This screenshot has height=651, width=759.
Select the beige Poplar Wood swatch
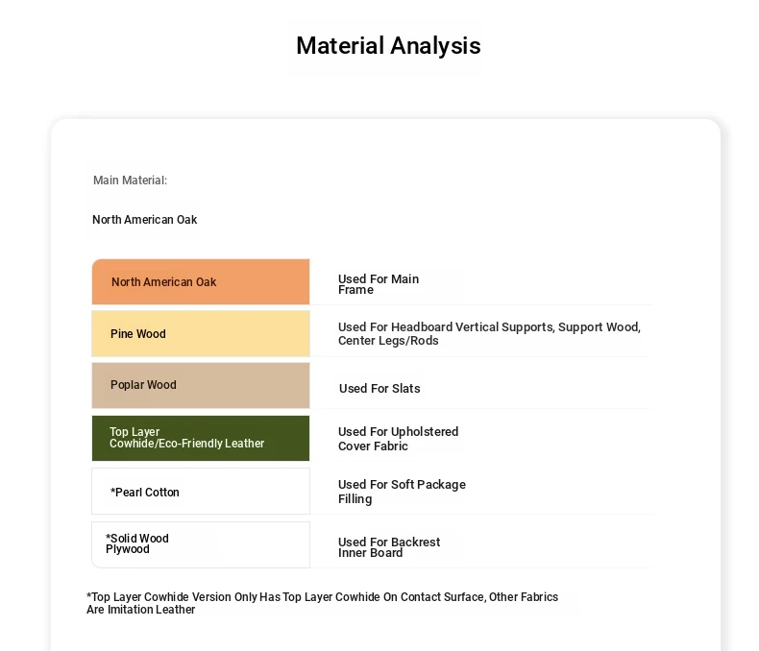[201, 385]
